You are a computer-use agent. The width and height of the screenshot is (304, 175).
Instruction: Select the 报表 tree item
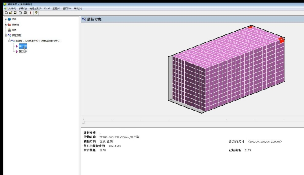(x=14, y=30)
